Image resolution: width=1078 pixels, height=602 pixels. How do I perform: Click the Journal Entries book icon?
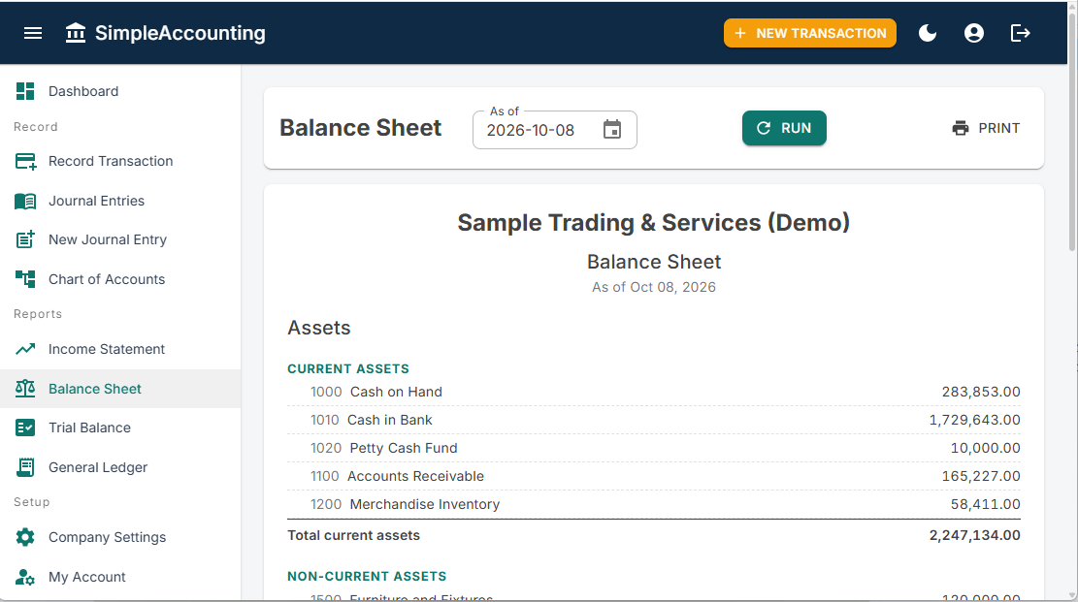[25, 201]
